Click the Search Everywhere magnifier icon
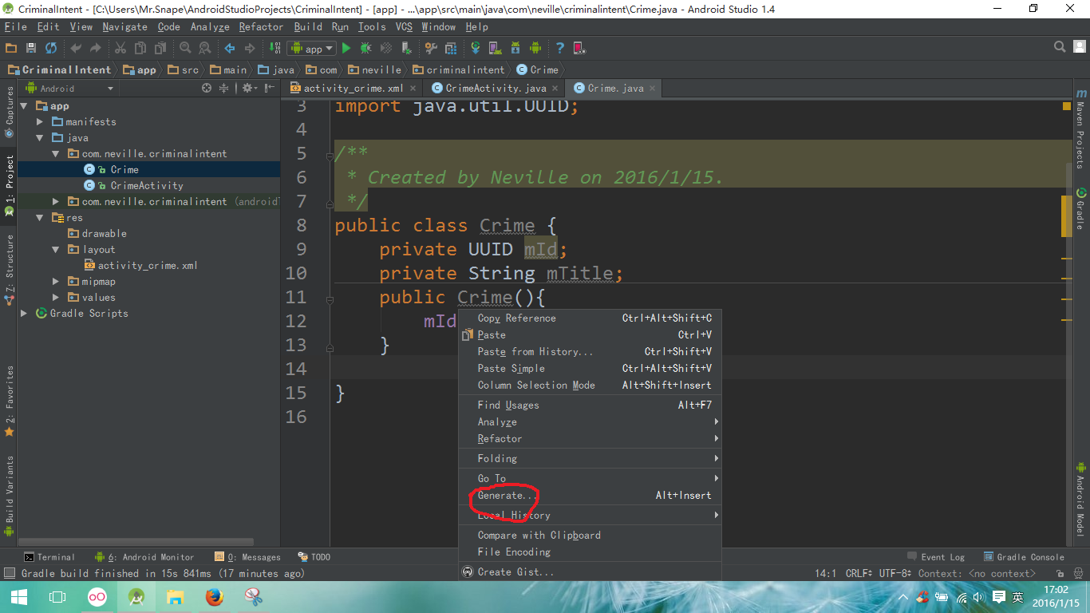The width and height of the screenshot is (1090, 613). pyautogui.click(x=1060, y=47)
